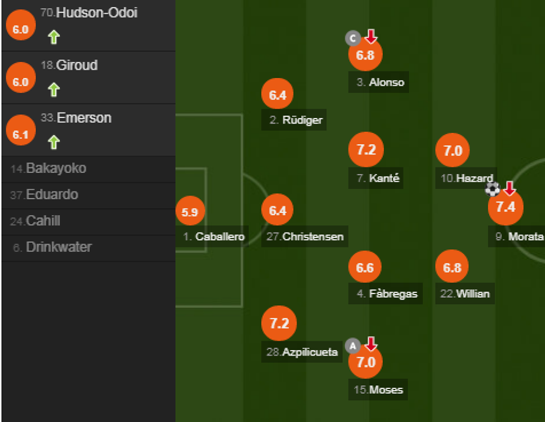Image resolution: width=545 pixels, height=422 pixels.
Task: Click Giroud's green sub-on arrow
Action: pos(53,89)
